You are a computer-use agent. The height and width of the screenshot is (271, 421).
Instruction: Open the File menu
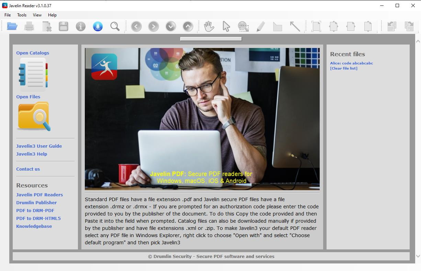coord(8,15)
